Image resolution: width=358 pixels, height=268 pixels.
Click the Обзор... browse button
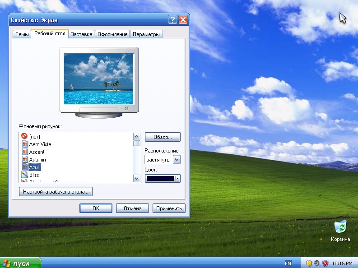(163, 137)
